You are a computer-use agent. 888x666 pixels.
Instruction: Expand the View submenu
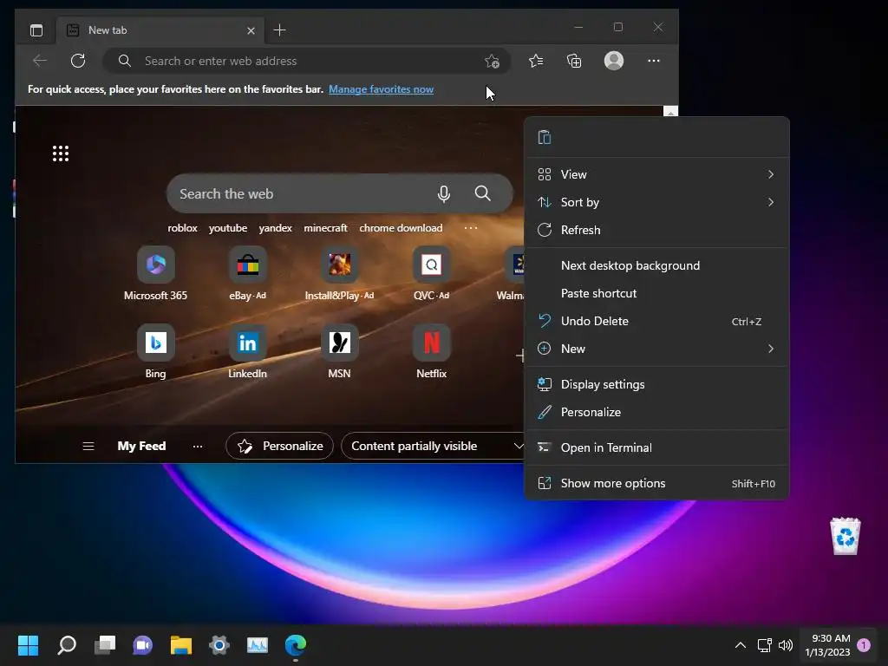click(x=657, y=174)
